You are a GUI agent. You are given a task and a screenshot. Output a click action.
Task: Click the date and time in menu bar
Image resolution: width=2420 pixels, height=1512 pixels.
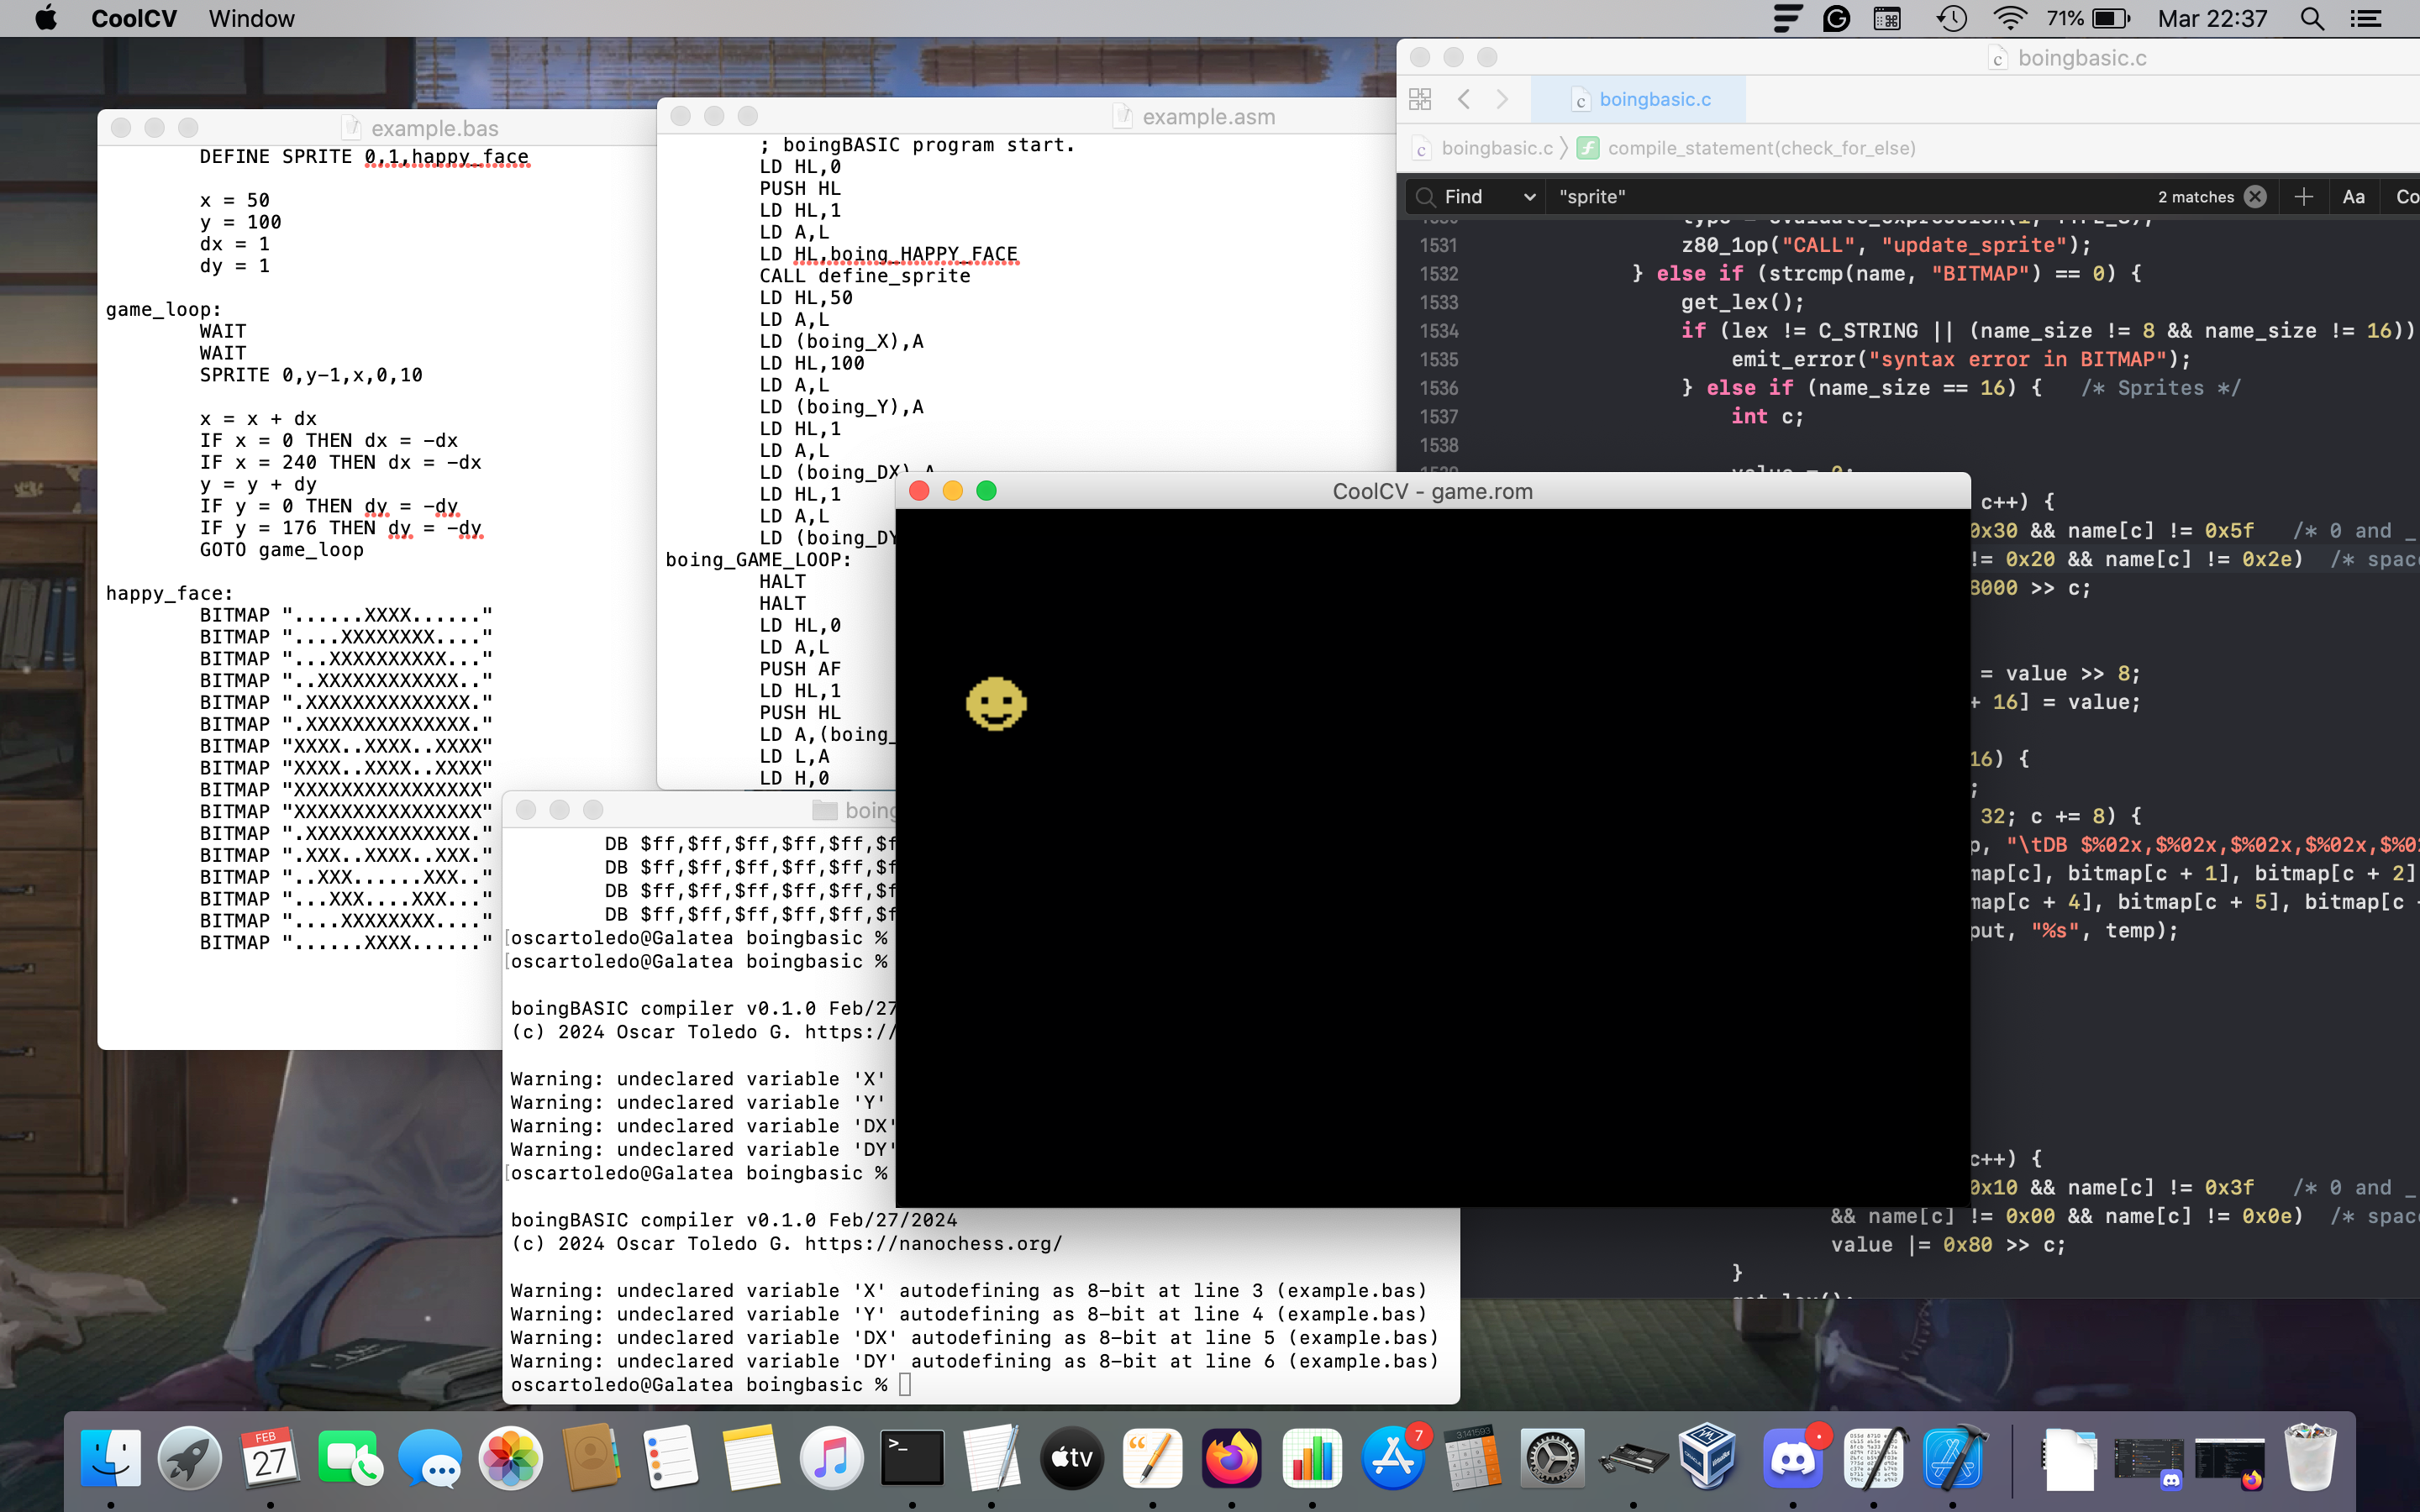[2212, 18]
